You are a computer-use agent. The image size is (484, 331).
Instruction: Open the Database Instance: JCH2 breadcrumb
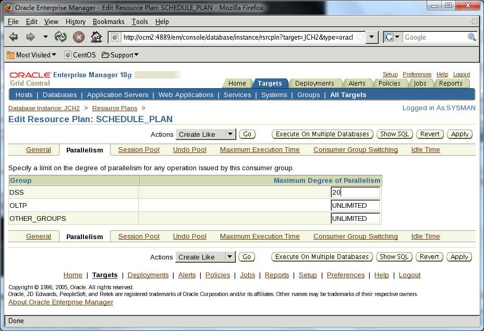pos(44,108)
